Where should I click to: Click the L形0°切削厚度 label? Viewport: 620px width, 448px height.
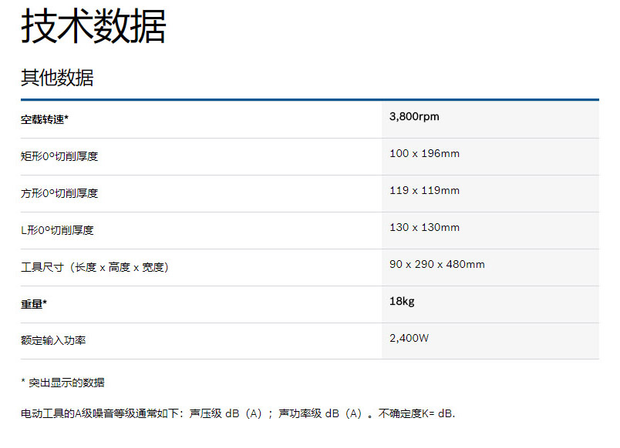57,230
